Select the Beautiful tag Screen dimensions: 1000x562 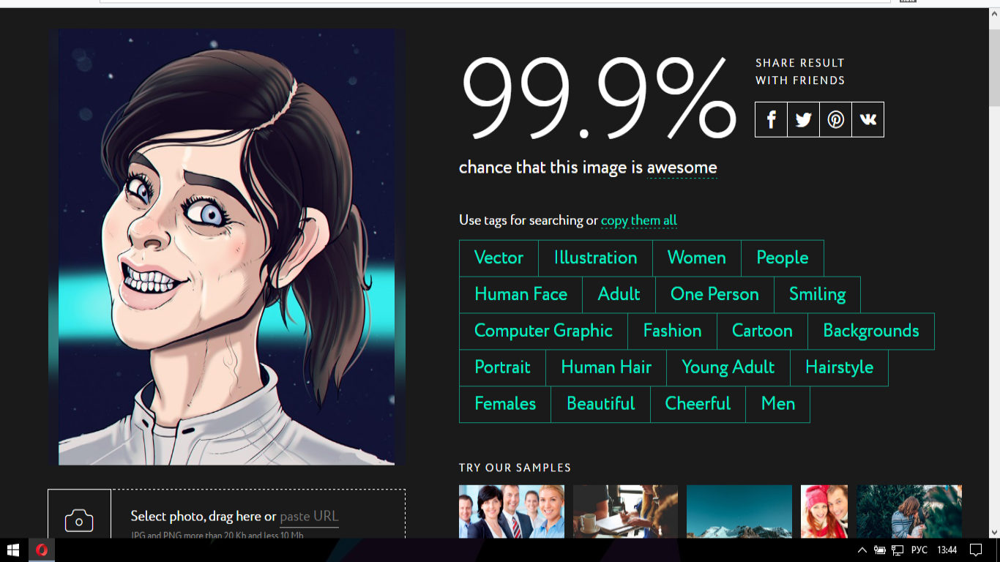click(x=601, y=405)
